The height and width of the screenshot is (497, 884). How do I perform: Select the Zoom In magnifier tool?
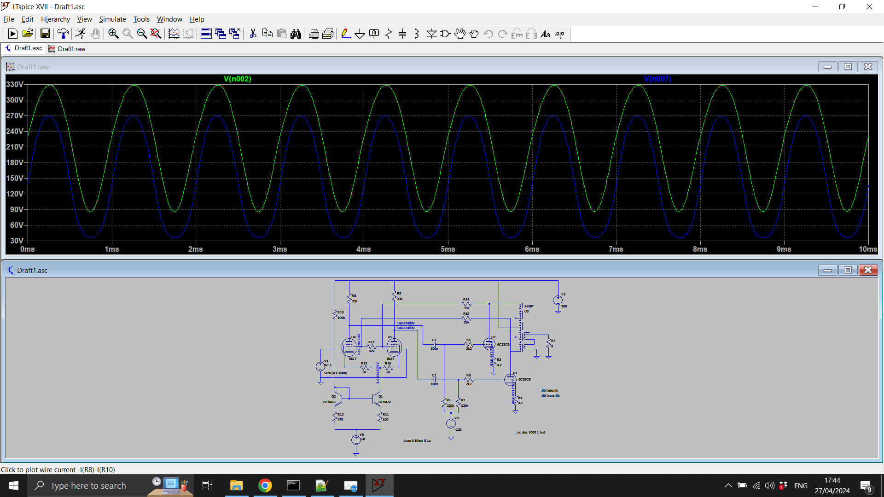113,34
